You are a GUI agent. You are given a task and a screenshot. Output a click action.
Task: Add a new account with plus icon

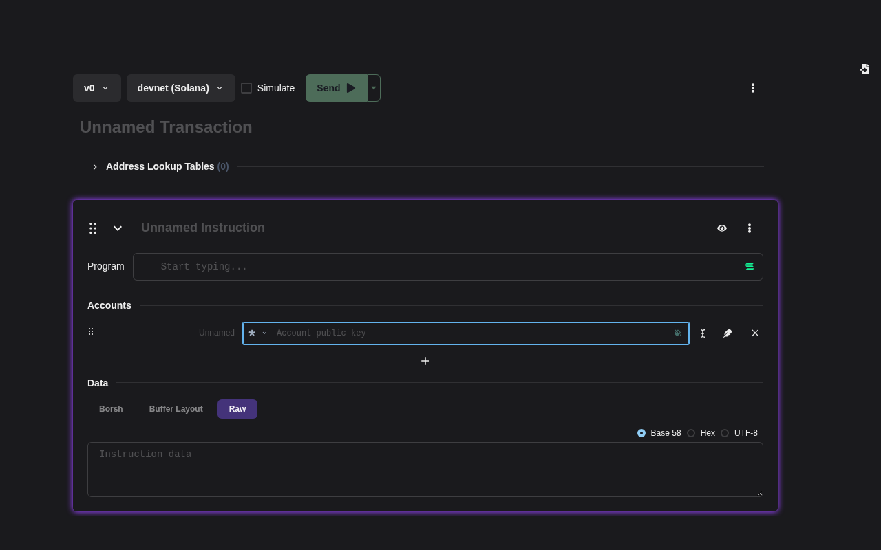click(425, 361)
